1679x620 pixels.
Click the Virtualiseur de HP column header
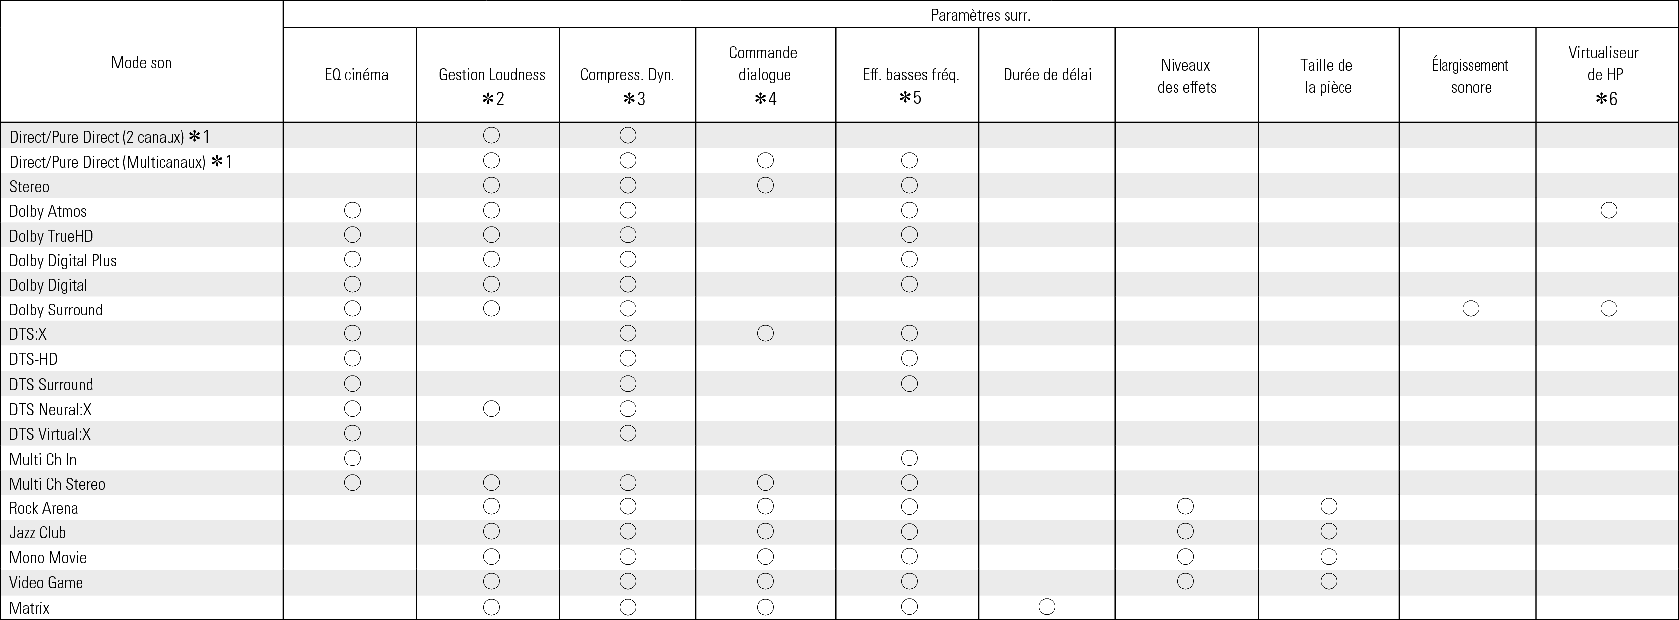click(1603, 74)
